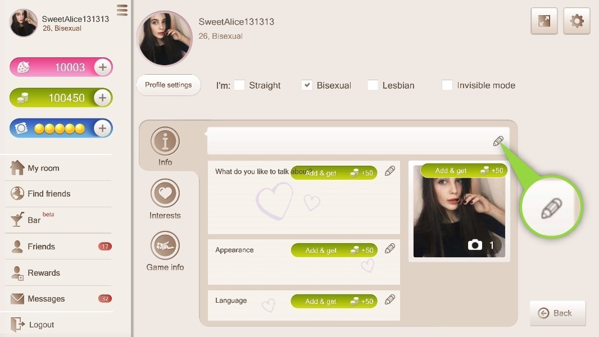The image size is (599, 337).
Task: Check the Straight checkbox
Action: [x=239, y=85]
